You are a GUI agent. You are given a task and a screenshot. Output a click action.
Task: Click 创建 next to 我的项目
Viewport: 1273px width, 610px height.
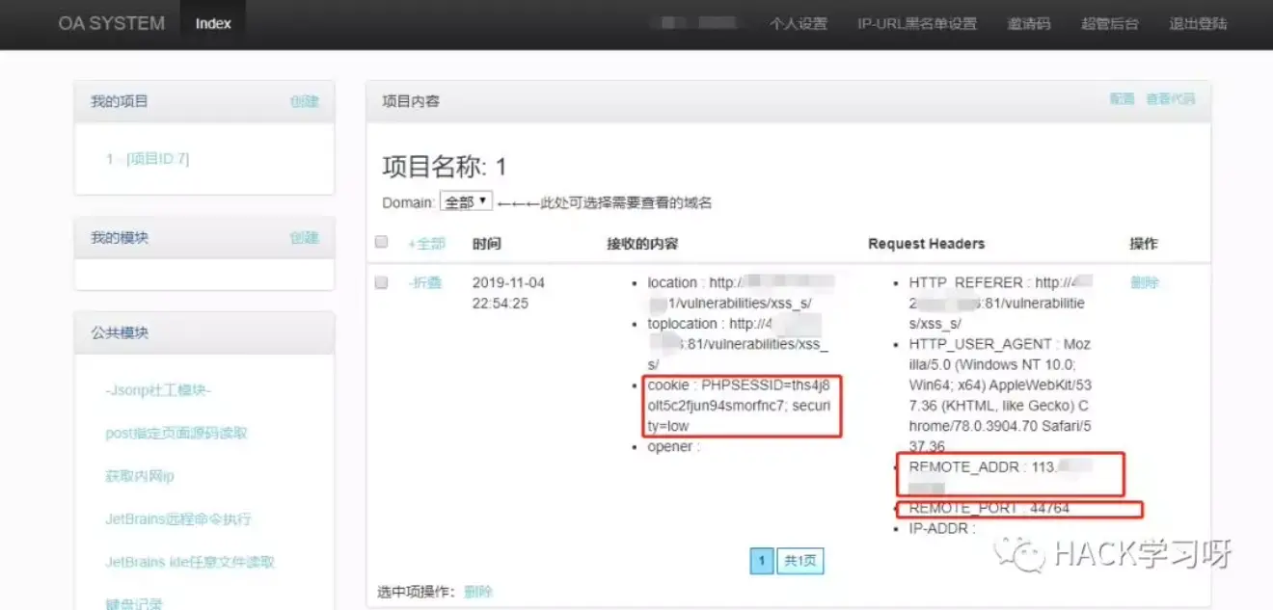pyautogui.click(x=305, y=101)
